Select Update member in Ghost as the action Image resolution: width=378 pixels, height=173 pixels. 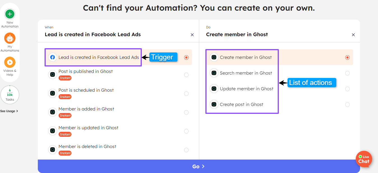coord(247,89)
